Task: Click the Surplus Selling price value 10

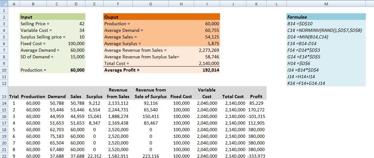Action: click(x=82, y=37)
